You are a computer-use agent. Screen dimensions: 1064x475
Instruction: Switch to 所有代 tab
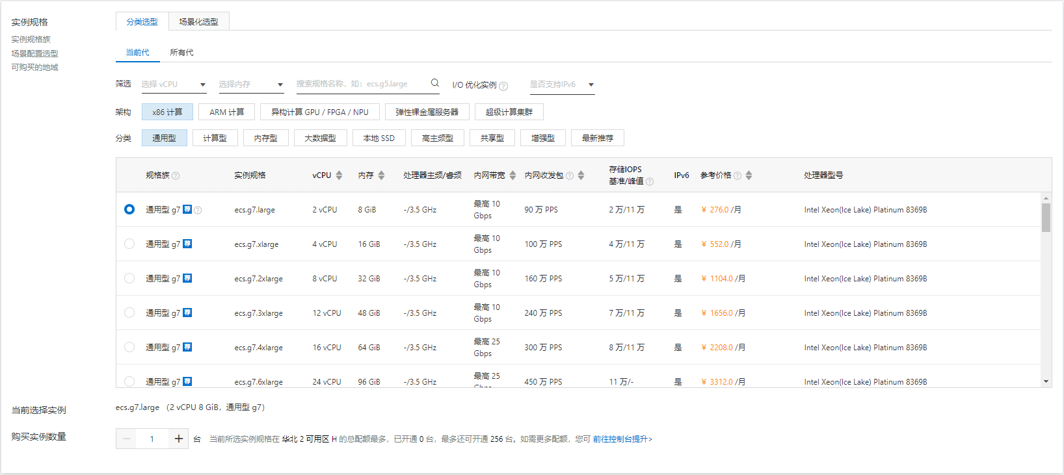pyautogui.click(x=181, y=53)
